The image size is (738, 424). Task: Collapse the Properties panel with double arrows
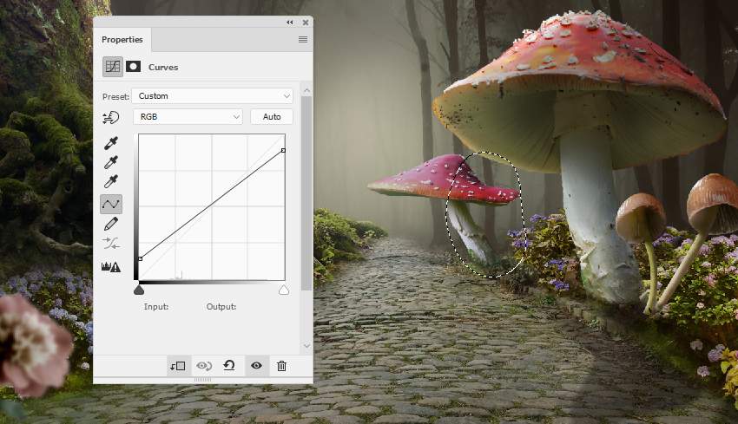pyautogui.click(x=289, y=22)
